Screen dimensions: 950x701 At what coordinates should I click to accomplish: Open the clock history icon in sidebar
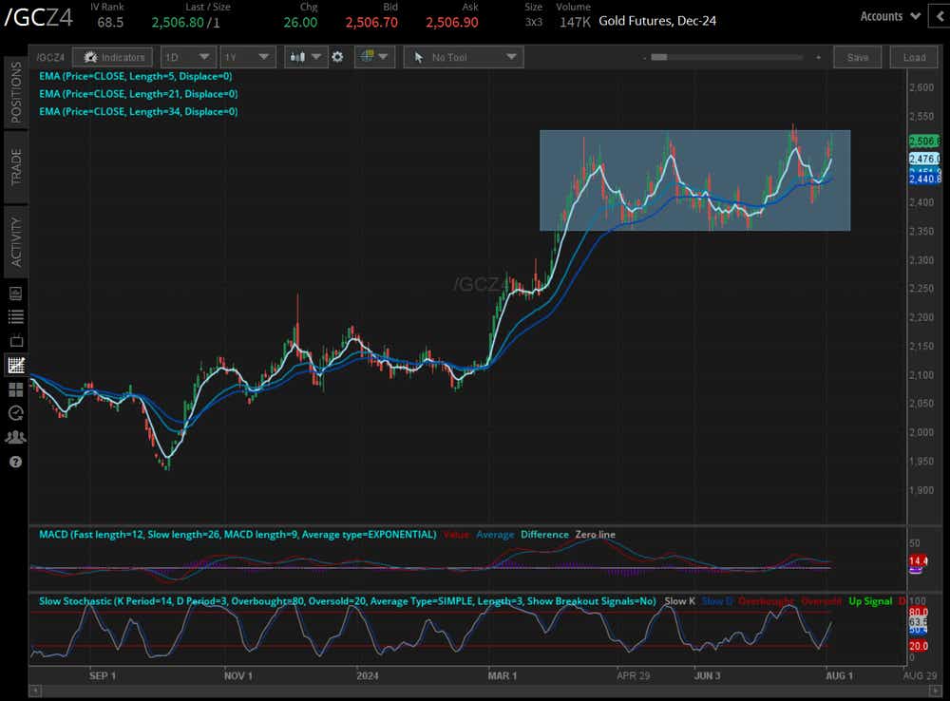[15, 413]
